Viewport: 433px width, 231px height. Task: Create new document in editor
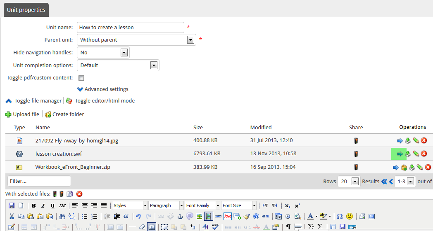click(21, 205)
